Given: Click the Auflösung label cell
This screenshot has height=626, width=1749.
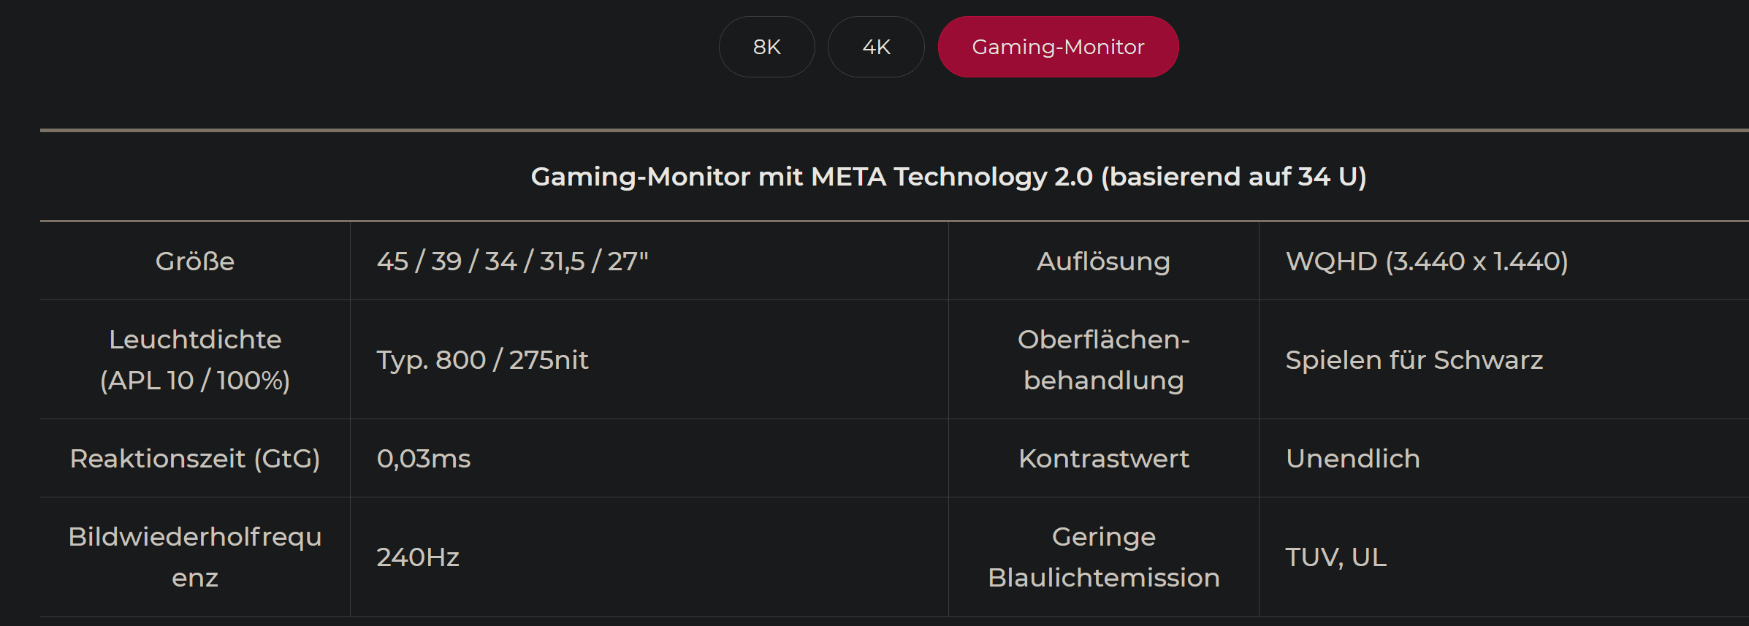Looking at the screenshot, I should point(1102,261).
